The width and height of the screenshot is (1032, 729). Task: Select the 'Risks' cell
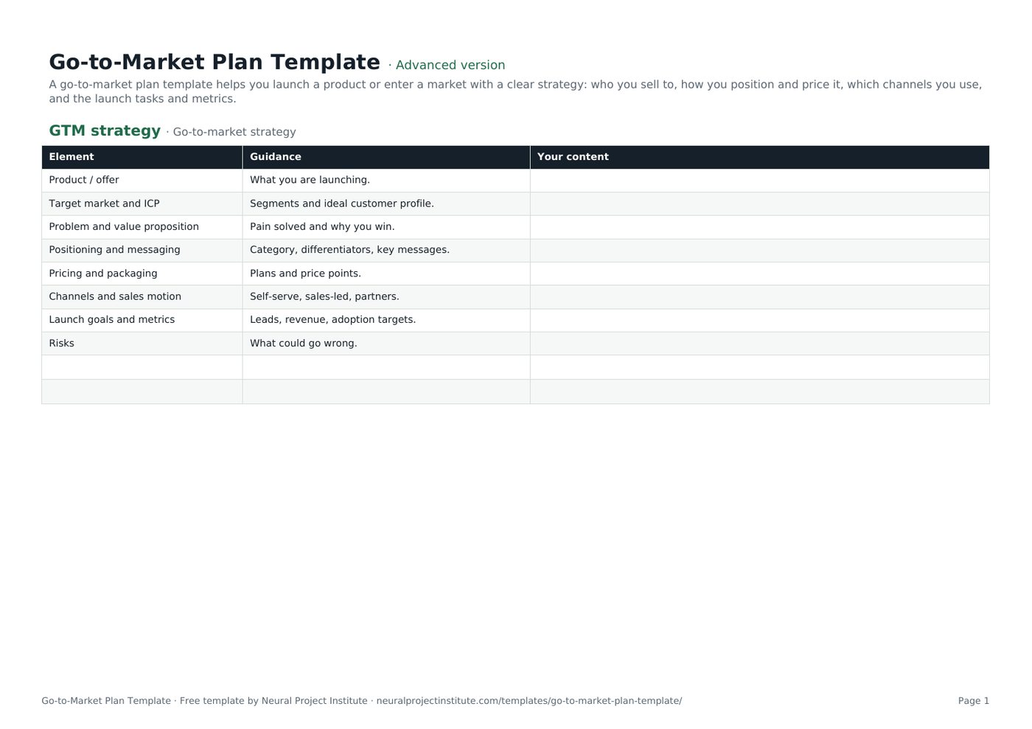click(x=142, y=343)
